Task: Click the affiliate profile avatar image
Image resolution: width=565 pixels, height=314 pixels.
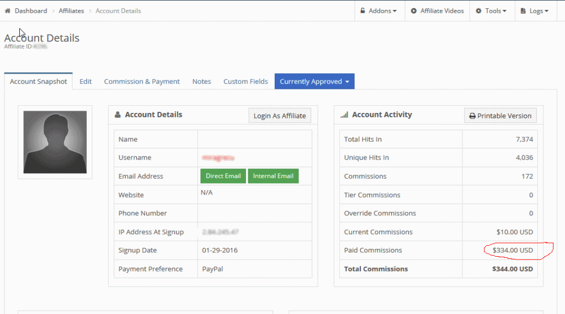Action: (55, 142)
